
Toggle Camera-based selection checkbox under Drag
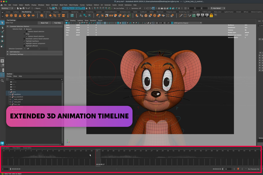pyautogui.click(x=26, y=36)
